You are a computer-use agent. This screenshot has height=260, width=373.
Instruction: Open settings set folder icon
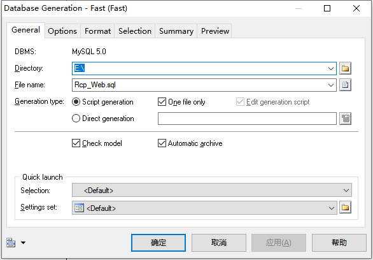(345, 208)
